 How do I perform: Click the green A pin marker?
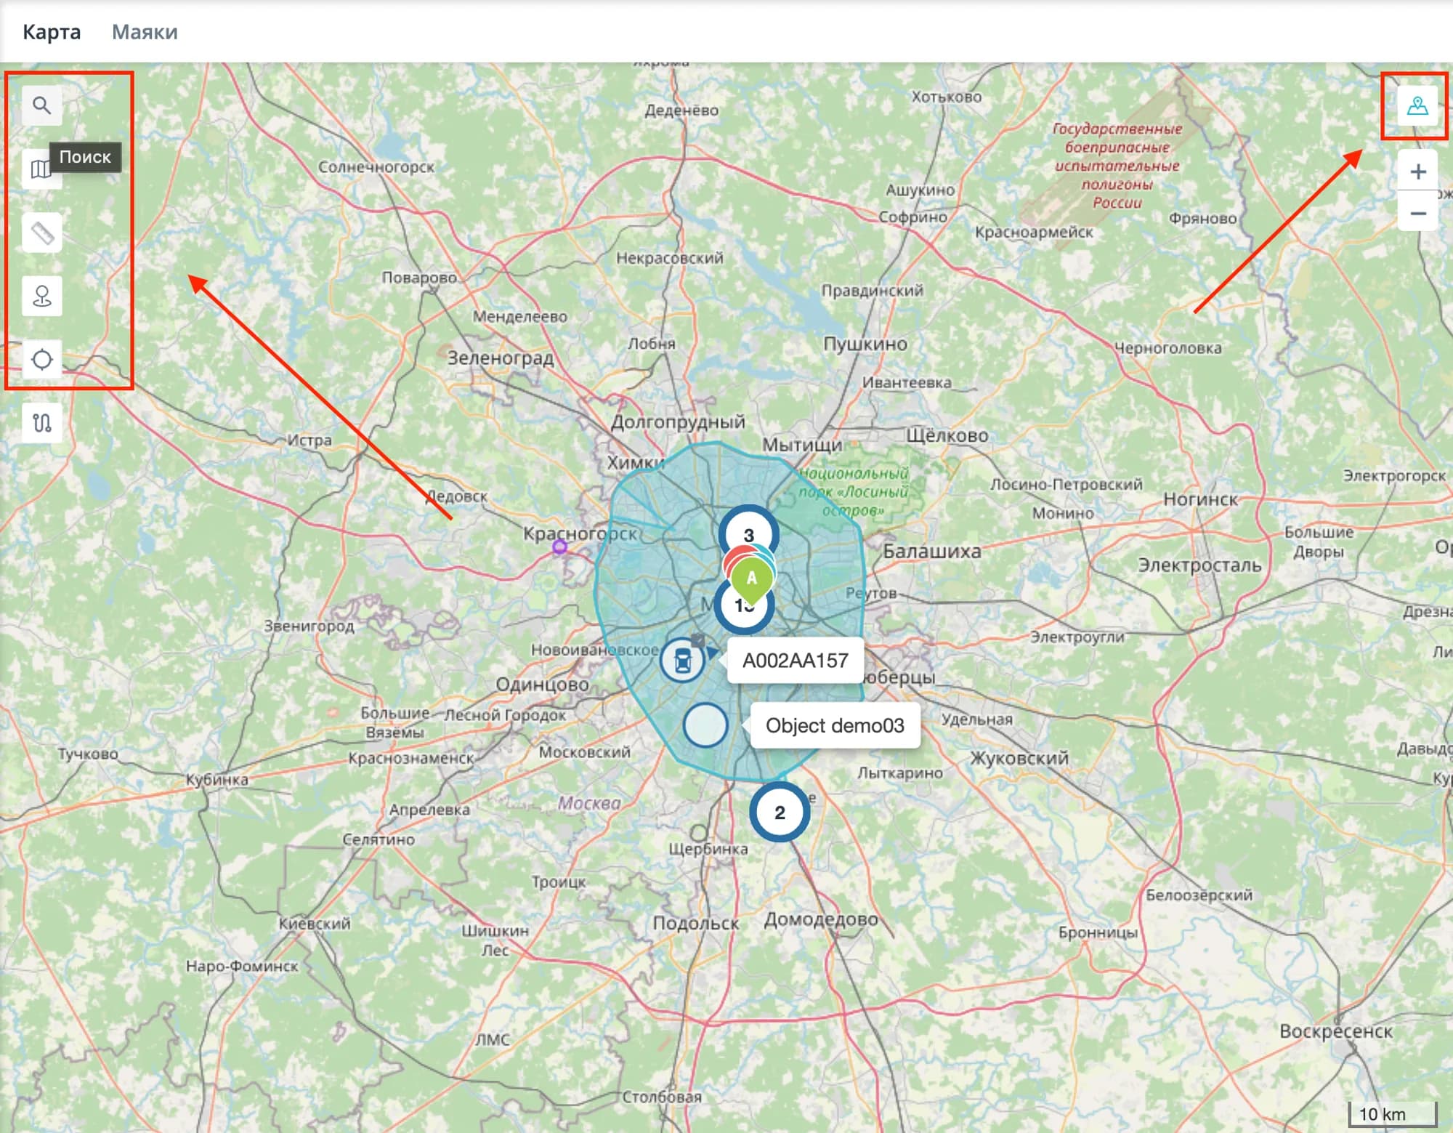click(752, 578)
